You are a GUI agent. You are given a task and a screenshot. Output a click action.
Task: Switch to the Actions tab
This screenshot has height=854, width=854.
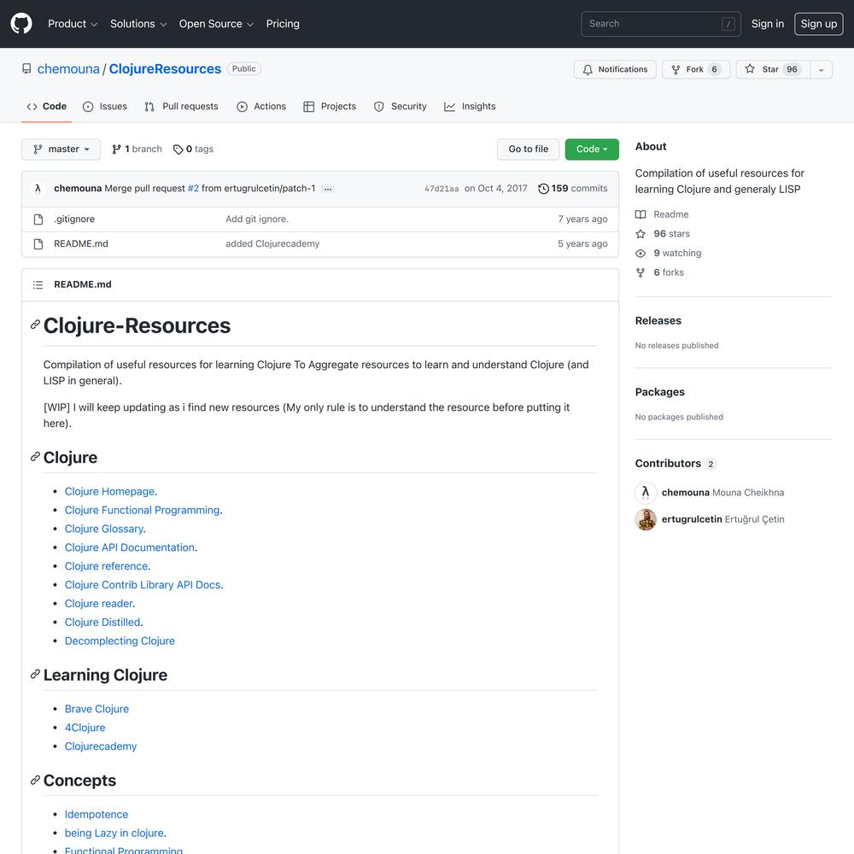click(261, 107)
